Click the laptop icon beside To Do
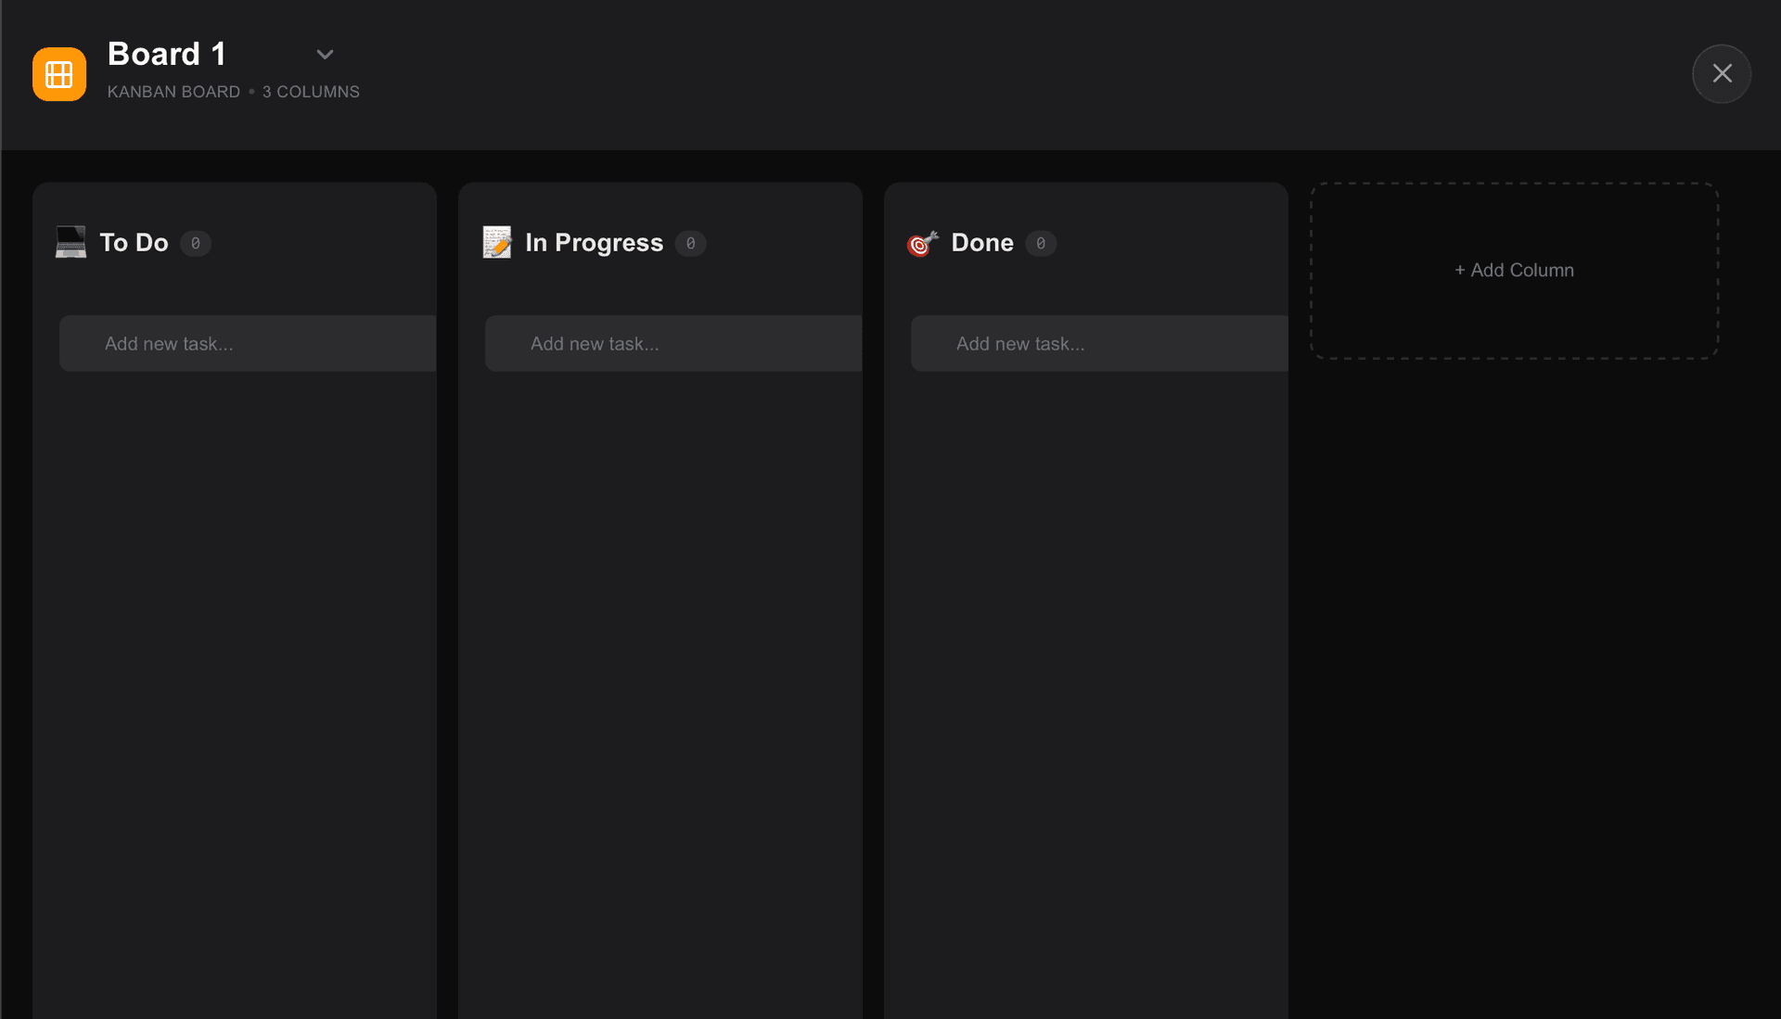 [70, 243]
